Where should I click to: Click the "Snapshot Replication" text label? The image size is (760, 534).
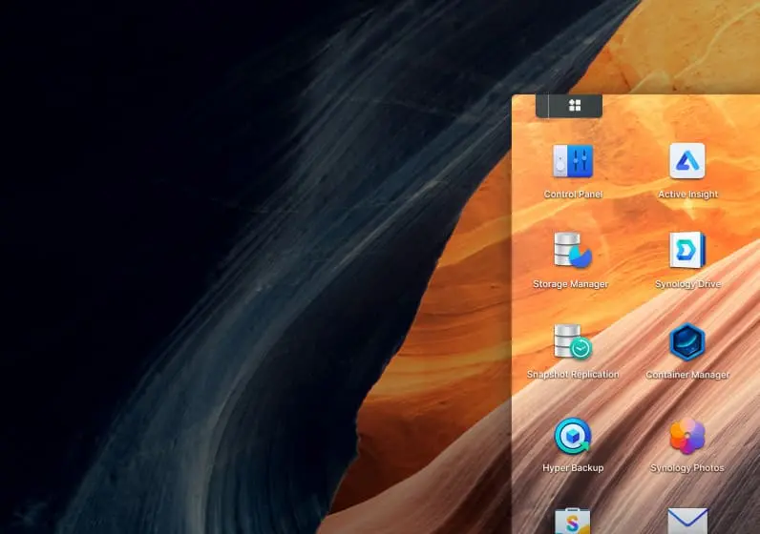coord(573,374)
